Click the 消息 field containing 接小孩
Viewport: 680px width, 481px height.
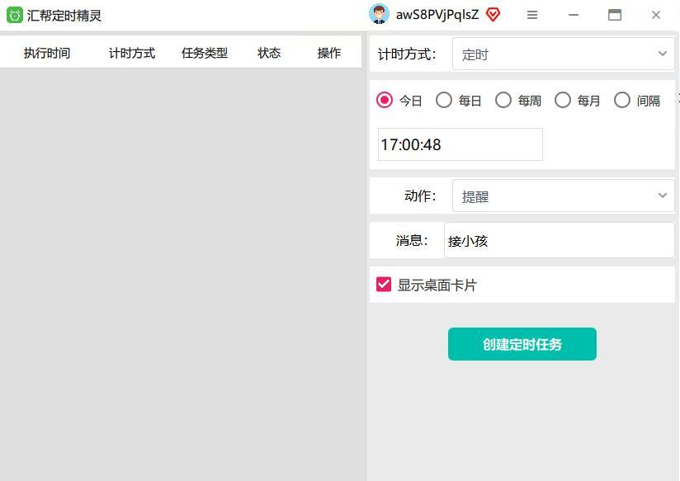coord(559,240)
